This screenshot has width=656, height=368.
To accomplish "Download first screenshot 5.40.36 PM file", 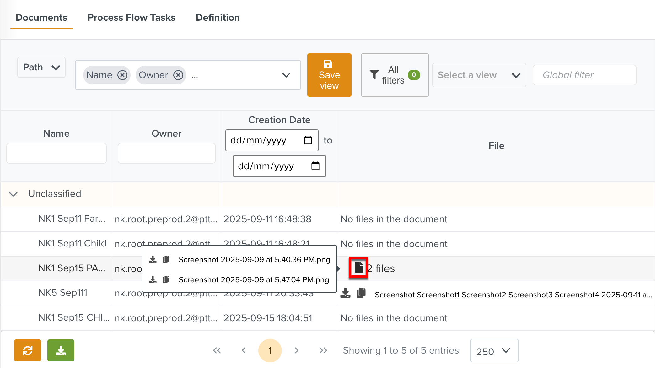I will pyautogui.click(x=153, y=259).
